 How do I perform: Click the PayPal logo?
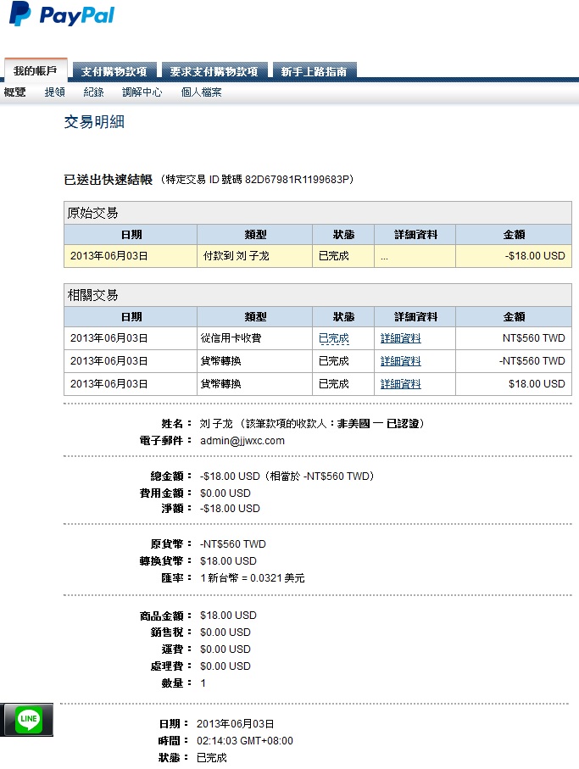(62, 14)
